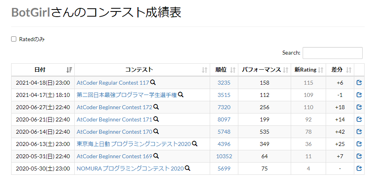Image resolution: width=367 pixels, height=178 pixels.
Task: Open rank 5748 standings link
Action: (224, 132)
